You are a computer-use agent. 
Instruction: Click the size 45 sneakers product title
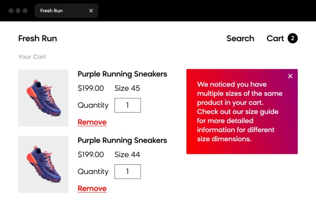[x=122, y=74]
